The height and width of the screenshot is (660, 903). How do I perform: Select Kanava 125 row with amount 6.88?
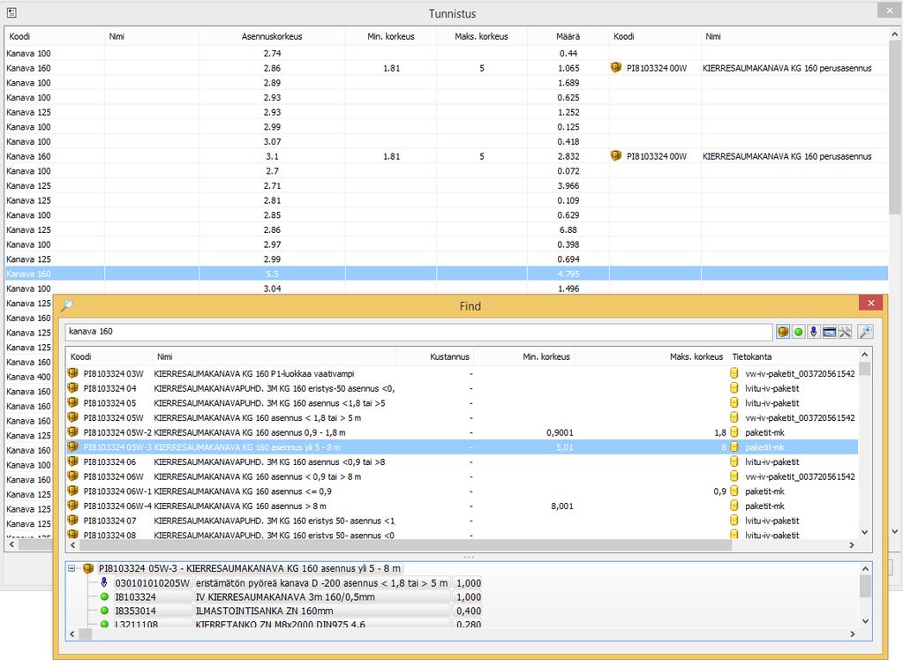447,229
